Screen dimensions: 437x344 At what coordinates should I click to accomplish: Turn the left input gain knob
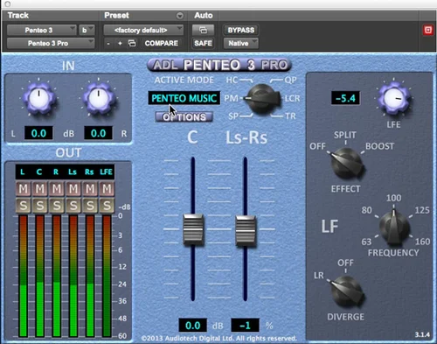pos(39,99)
